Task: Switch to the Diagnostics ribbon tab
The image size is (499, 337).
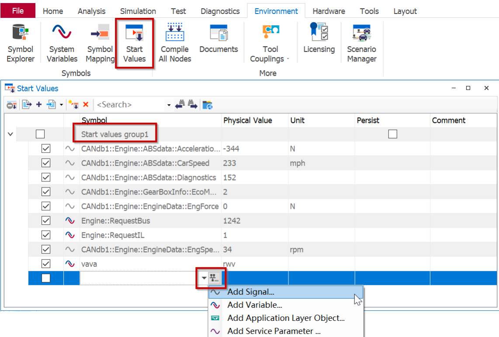Action: click(x=220, y=11)
